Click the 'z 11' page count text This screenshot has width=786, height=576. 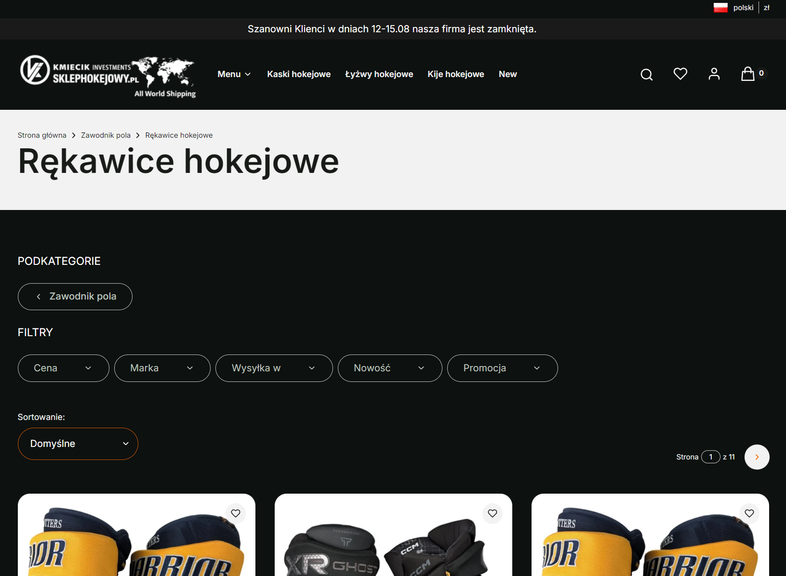(729, 457)
